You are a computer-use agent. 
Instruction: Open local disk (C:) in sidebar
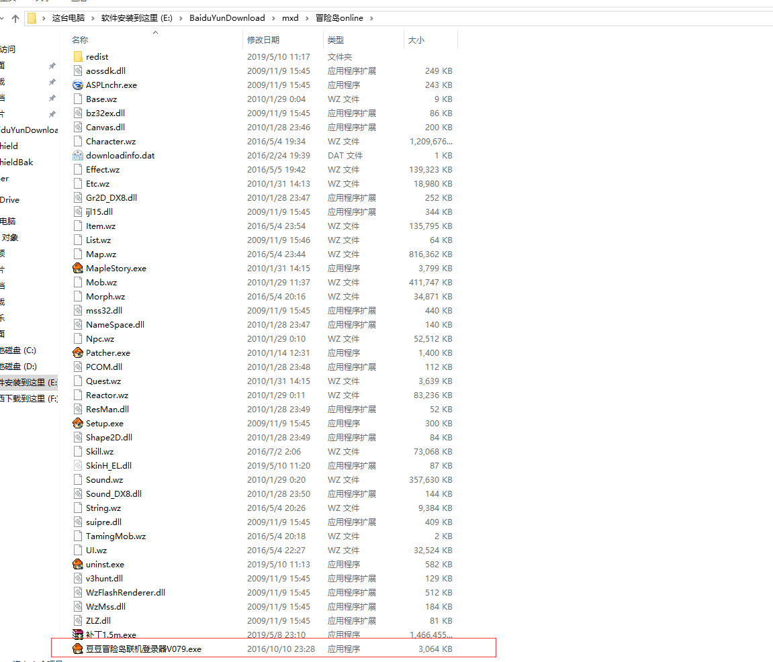point(18,350)
